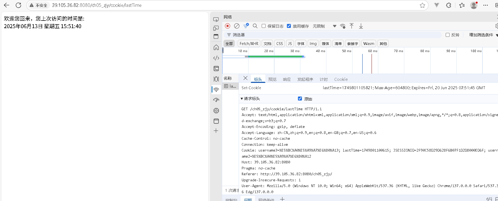The image size is (498, 201).
Task: Refresh the browser page
Action: (18, 5)
